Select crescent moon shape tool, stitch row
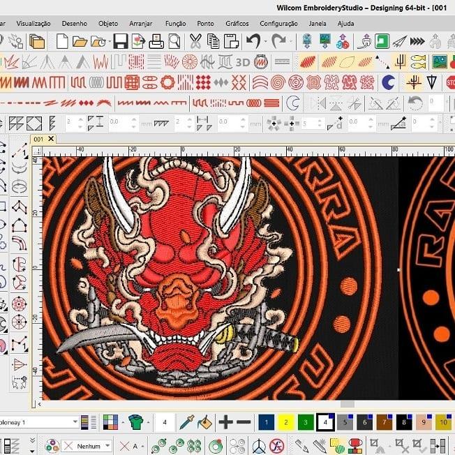This screenshot has height=455, width=455. 388,82
